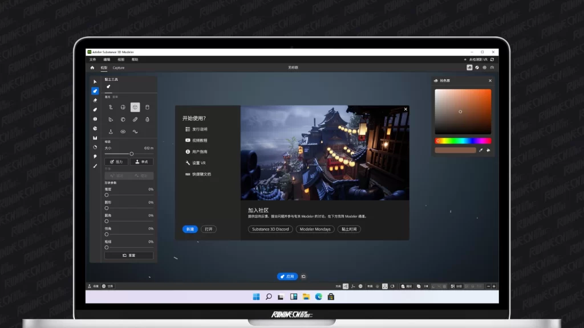Click the eyedropper color picker icon

pos(481,150)
